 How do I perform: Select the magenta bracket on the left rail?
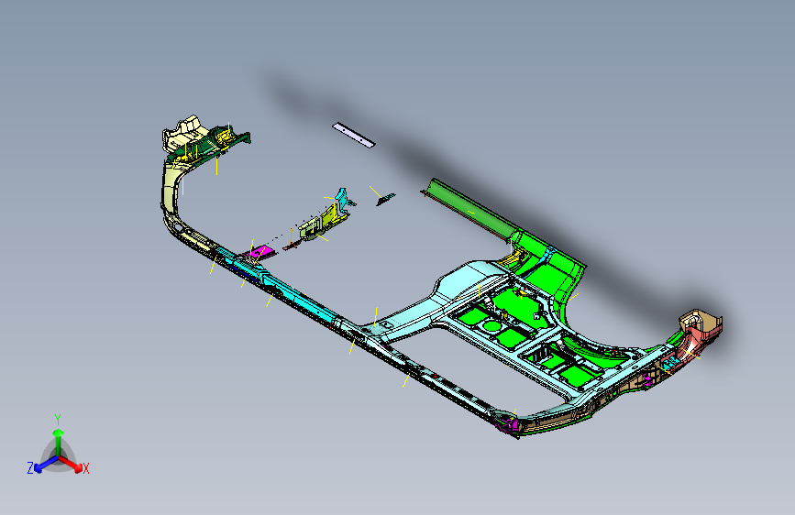pos(261,251)
